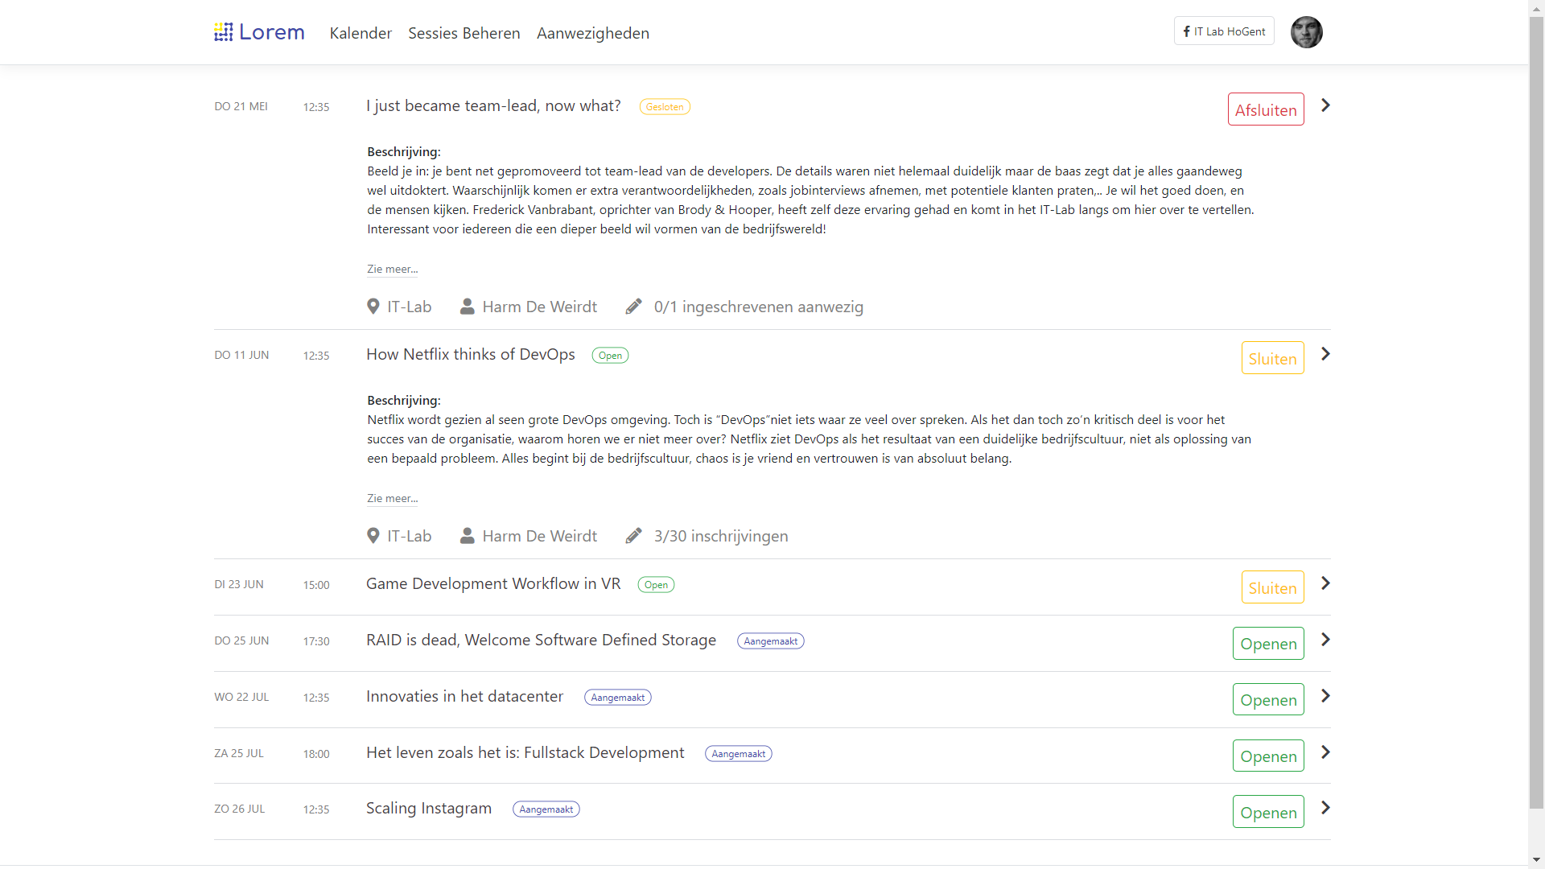Click Zie meer under Netflix description
This screenshot has height=869, width=1545.
(x=392, y=498)
